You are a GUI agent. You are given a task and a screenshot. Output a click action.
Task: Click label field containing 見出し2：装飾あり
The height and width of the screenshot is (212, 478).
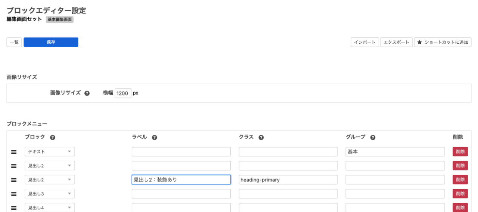pos(181,180)
